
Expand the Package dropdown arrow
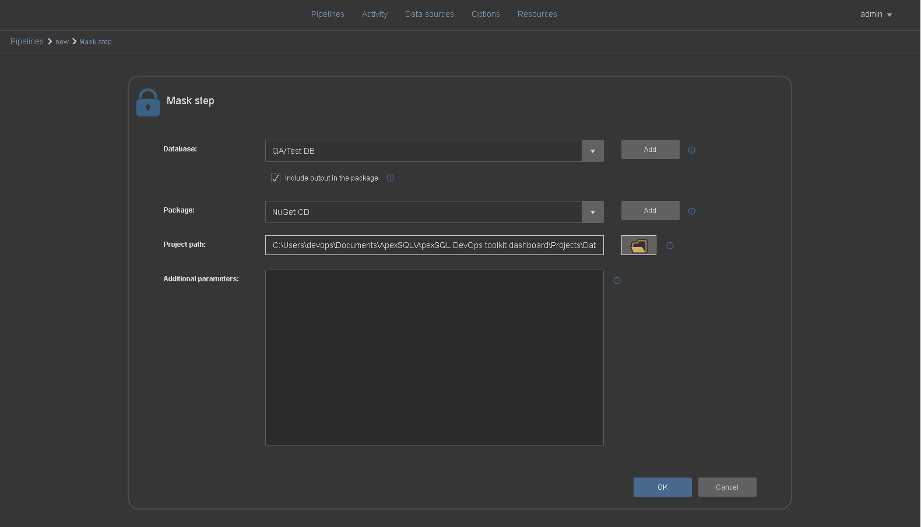(x=593, y=212)
